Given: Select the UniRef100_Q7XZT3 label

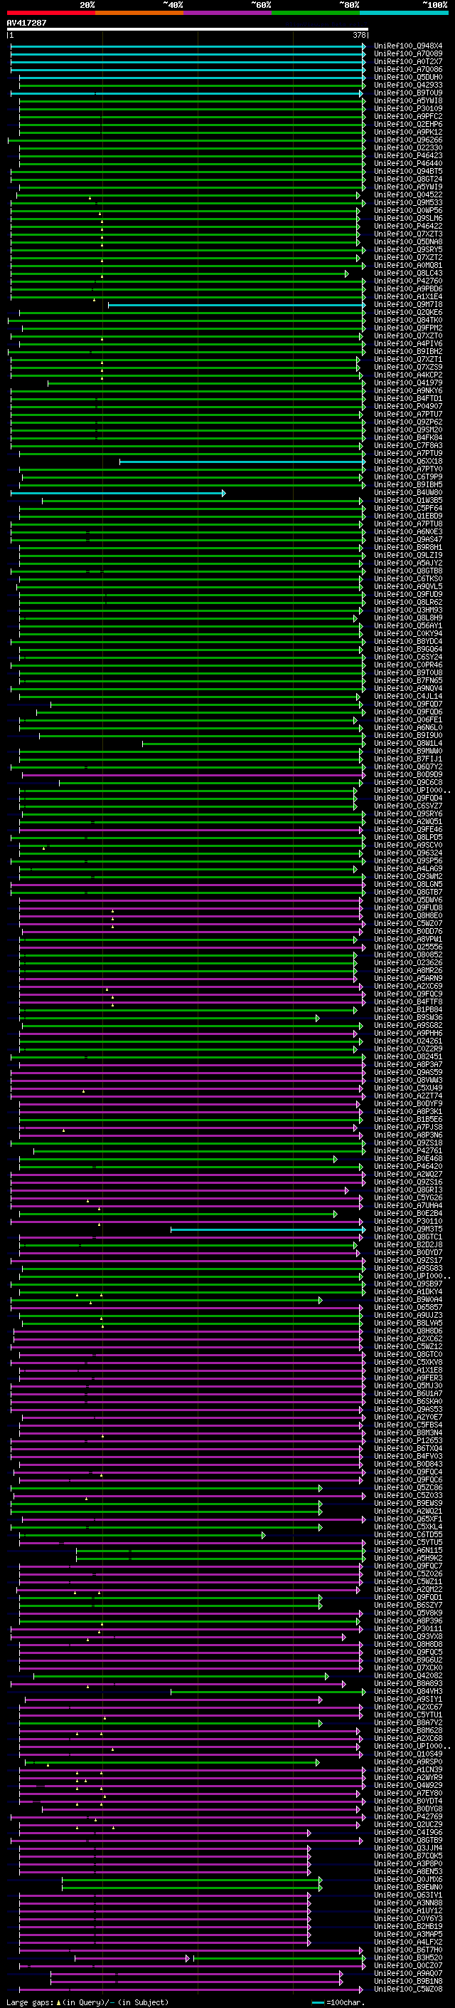Looking at the screenshot, I should tap(408, 234).
